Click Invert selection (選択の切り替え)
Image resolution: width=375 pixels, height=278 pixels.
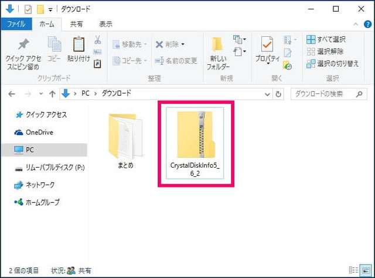point(333,64)
